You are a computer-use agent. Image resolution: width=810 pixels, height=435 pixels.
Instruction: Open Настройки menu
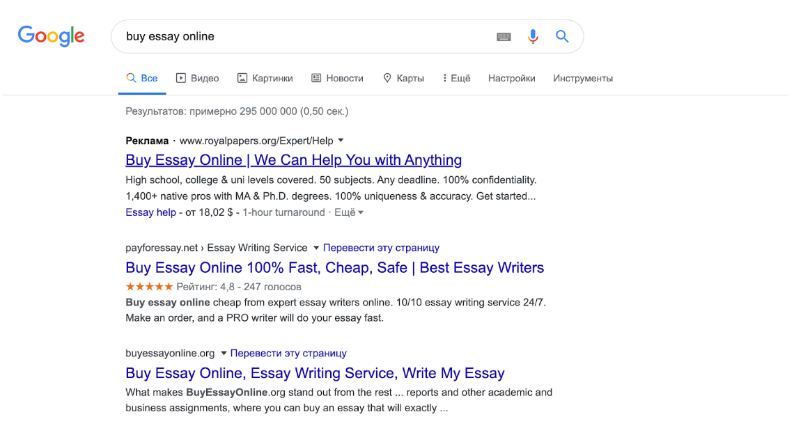pos(511,79)
